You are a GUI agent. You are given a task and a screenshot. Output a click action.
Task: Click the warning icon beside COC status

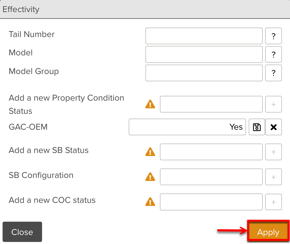[150, 202]
